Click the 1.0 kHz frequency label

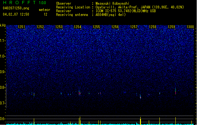tap(3, 56)
